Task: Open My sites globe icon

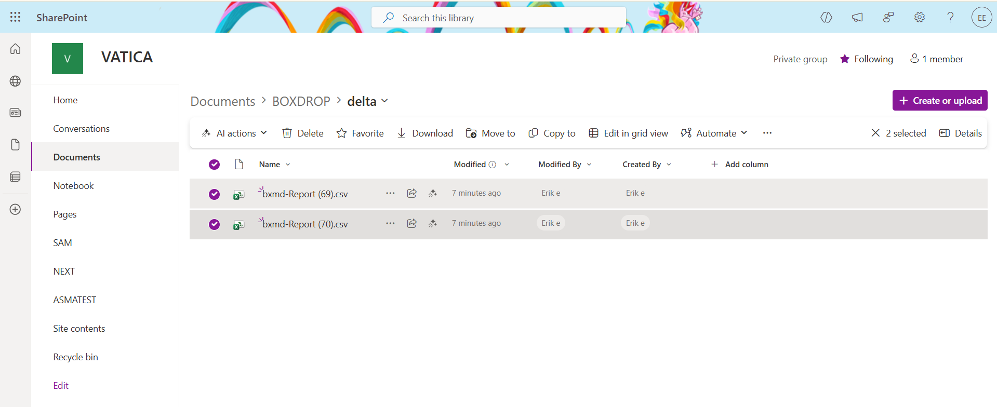Action: pos(16,81)
